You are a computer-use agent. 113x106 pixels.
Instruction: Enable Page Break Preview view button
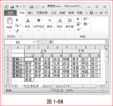61,90
